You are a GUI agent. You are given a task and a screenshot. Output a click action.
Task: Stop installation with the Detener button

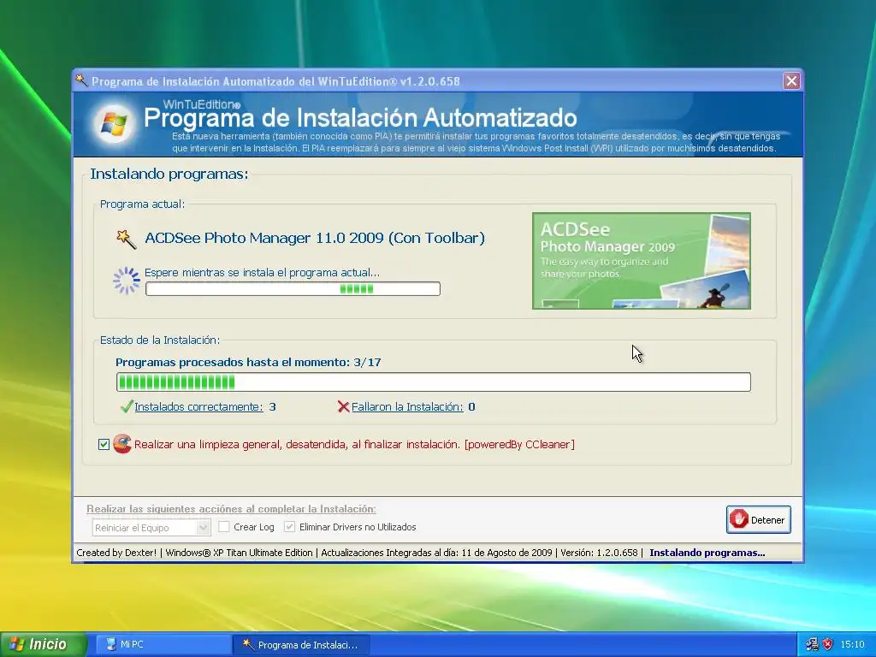tap(759, 519)
